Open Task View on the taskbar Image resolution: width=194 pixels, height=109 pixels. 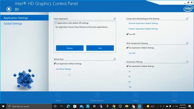tap(62, 106)
